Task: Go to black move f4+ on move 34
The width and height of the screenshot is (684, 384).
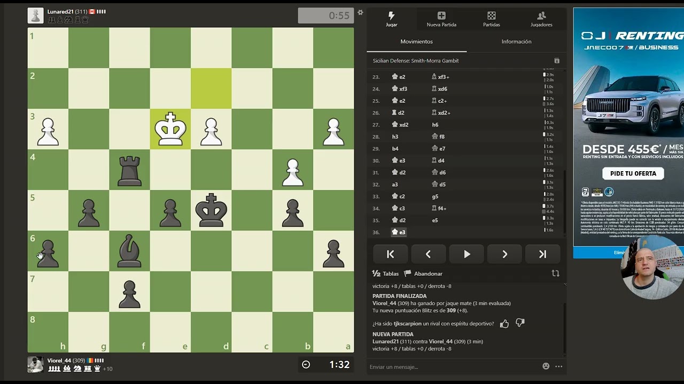Action: (439, 209)
